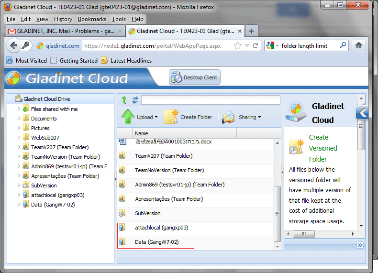The image size is (378, 273).
Task: Click the Create Versioned Folder link
Action: tap(323, 148)
